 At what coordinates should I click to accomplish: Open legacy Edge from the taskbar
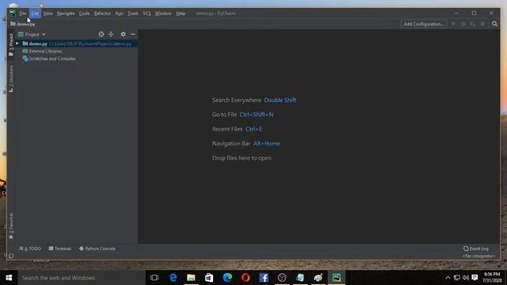tap(173, 278)
